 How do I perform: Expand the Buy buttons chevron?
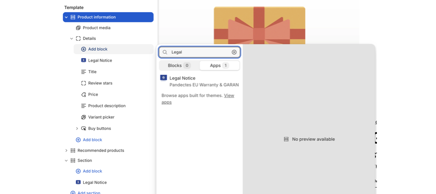77,129
